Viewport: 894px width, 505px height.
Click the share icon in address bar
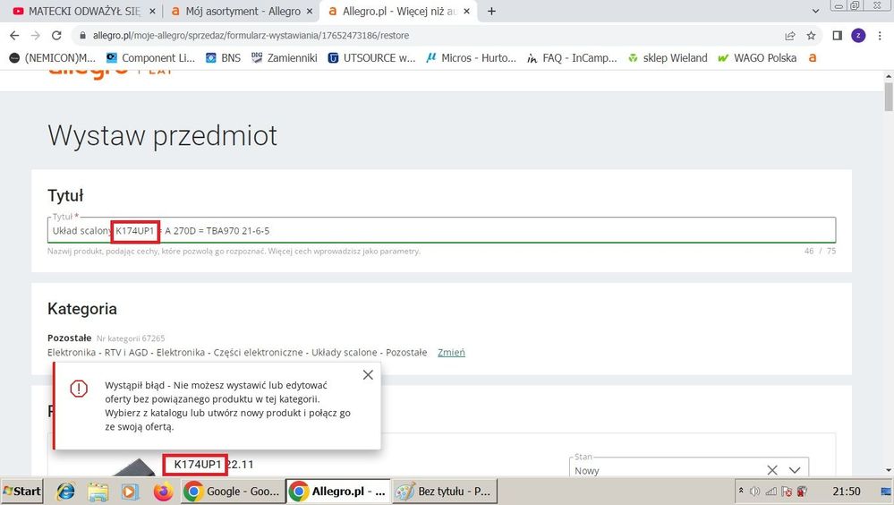(789, 36)
